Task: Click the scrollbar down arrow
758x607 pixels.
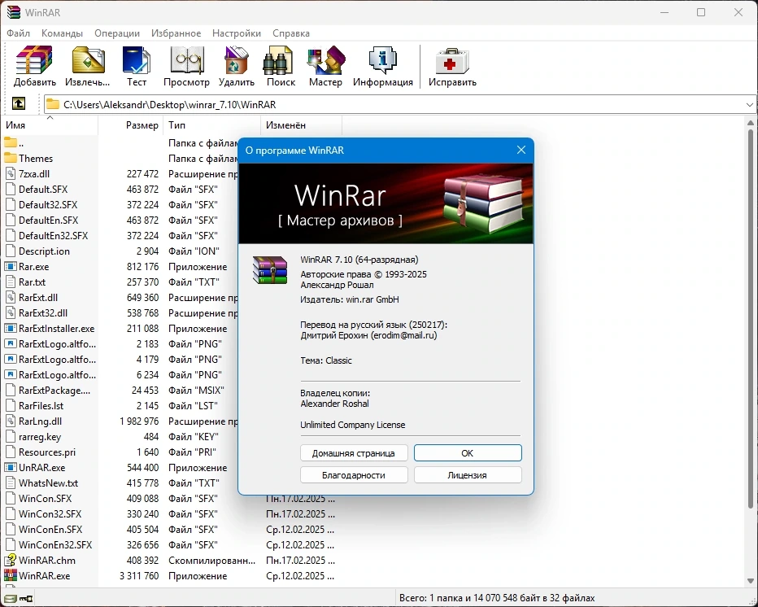Action: [750, 581]
